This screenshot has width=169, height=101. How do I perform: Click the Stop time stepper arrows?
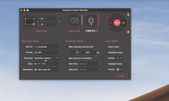point(99,69)
